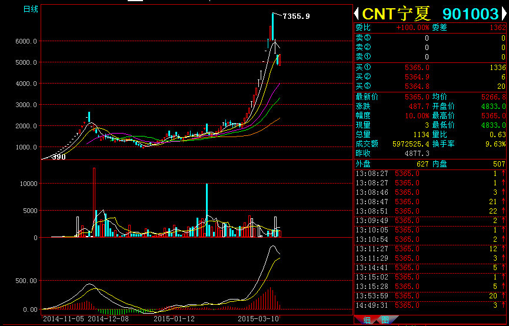Select the stock code 901003
Viewport: 509px width, 326px height.
click(x=470, y=14)
